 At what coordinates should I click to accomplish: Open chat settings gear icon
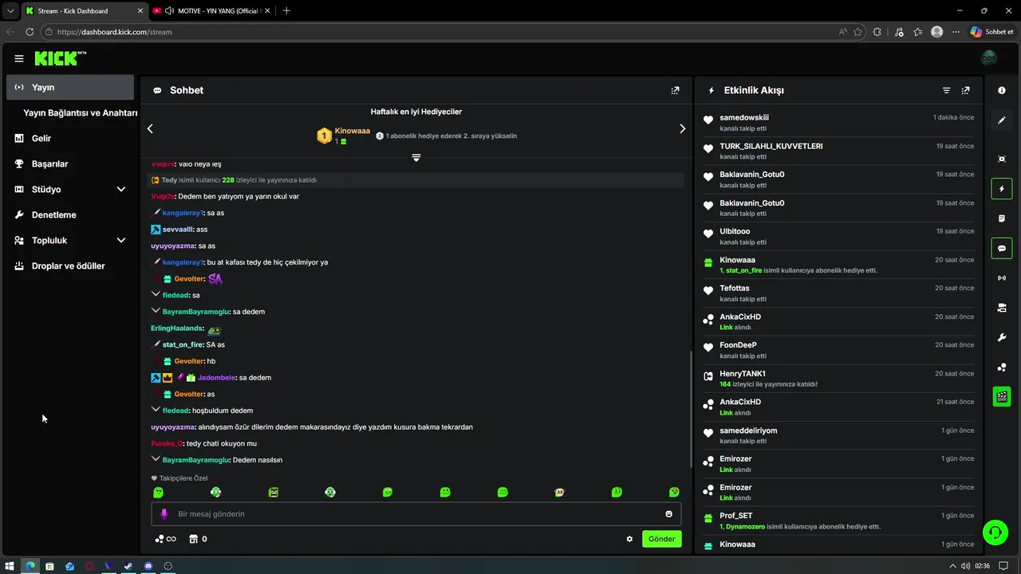pos(629,539)
